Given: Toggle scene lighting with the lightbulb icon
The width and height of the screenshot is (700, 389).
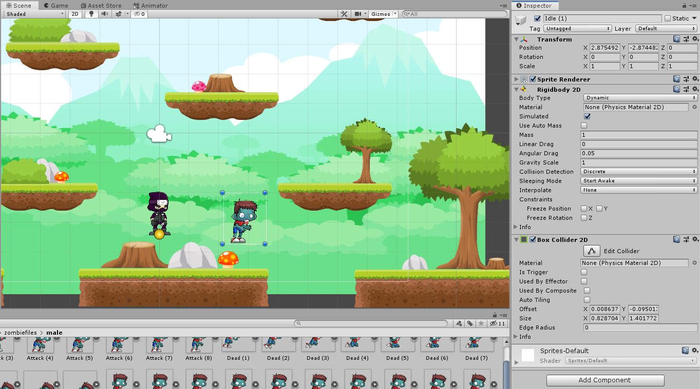Looking at the screenshot, I should pos(91,14).
